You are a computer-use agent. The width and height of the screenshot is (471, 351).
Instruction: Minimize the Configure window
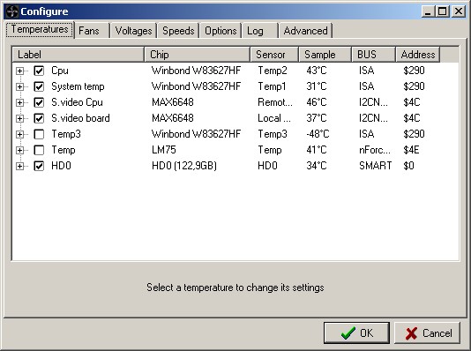tap(428, 11)
